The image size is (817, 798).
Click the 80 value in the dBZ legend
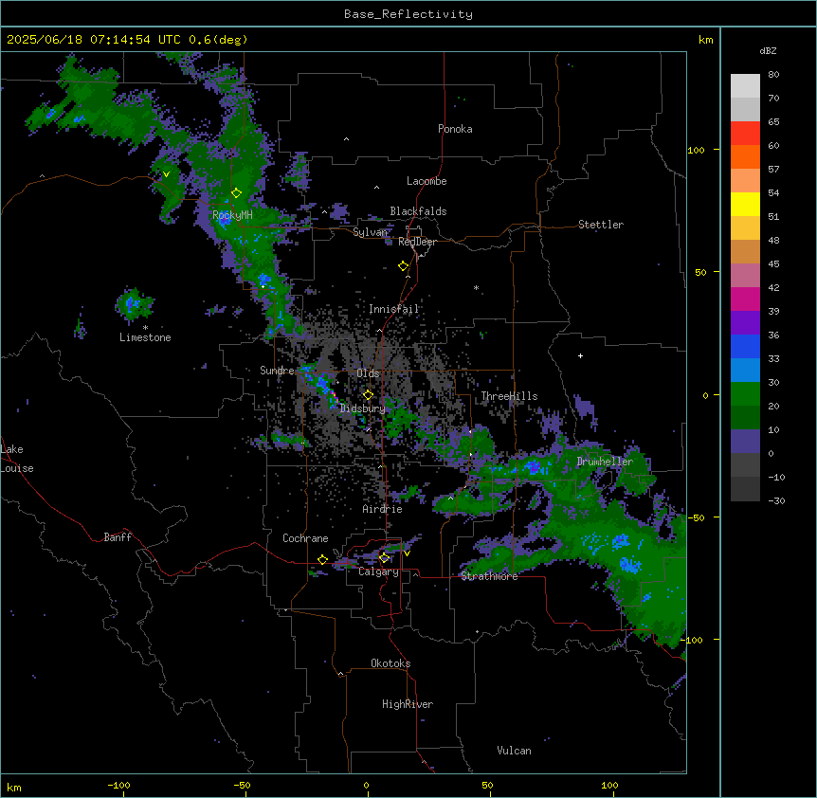[x=773, y=75]
